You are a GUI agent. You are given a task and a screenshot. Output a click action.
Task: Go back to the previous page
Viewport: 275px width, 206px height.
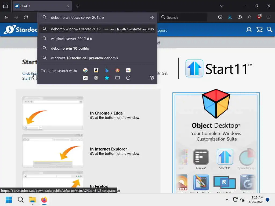point(6,17)
